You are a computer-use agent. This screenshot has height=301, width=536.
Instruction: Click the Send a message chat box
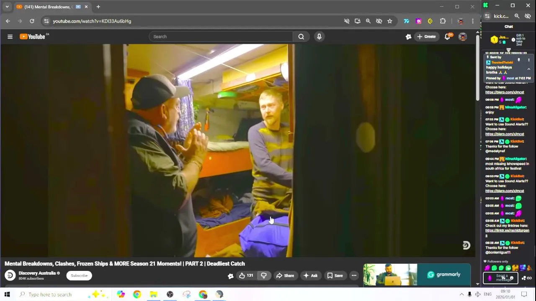click(x=500, y=278)
